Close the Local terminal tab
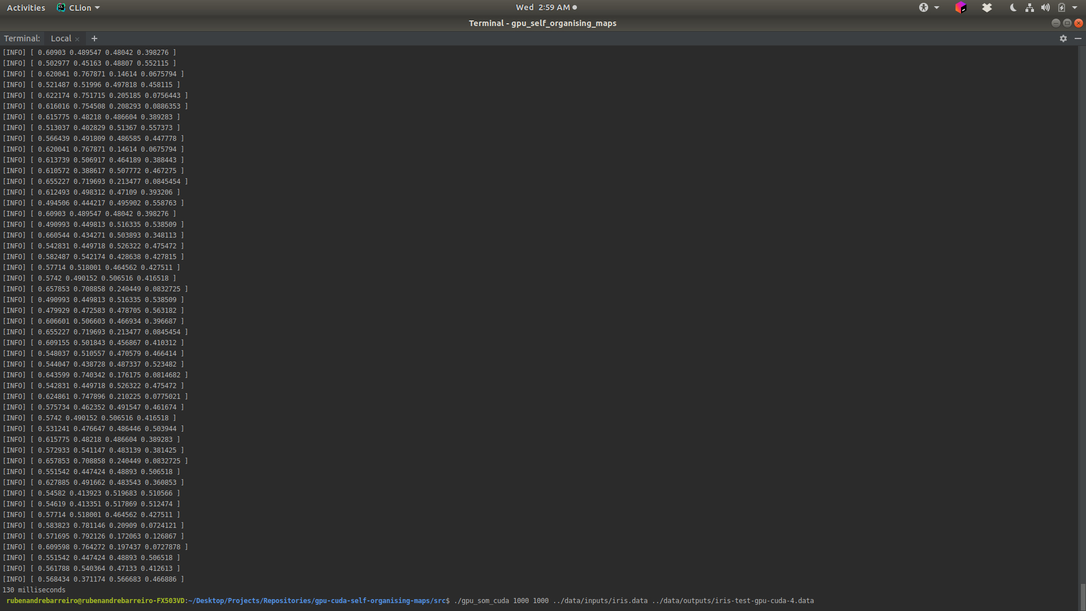The width and height of the screenshot is (1086, 611). (77, 39)
